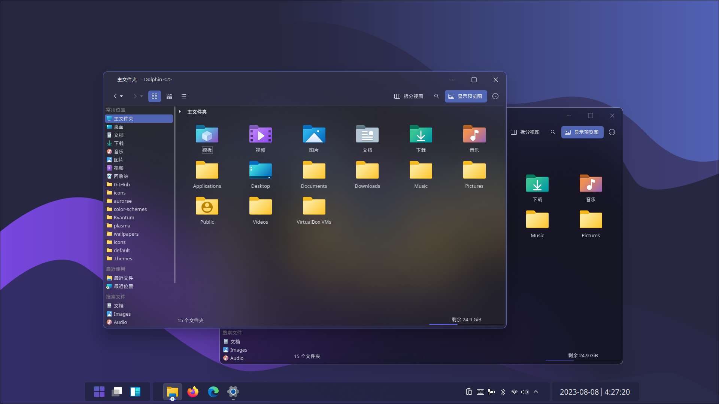719x404 pixels.
Task: Toggle 显示预览图 in front Dolphin window
Action: click(x=466, y=96)
